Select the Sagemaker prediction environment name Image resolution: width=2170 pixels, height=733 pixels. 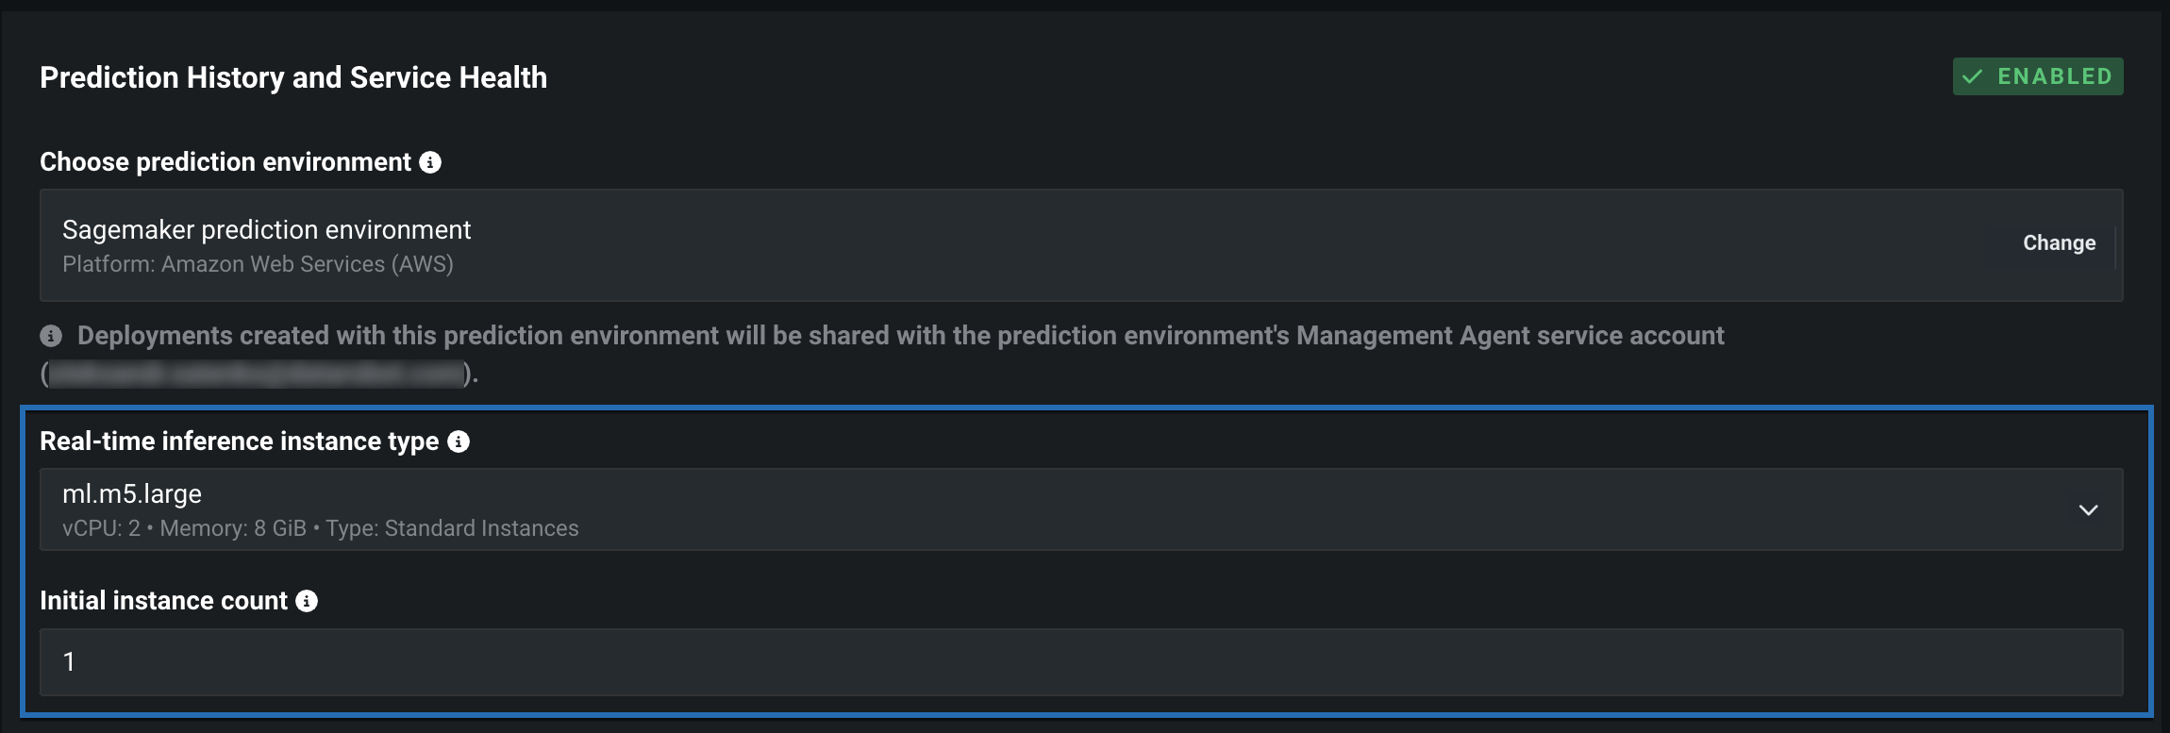[x=266, y=230]
